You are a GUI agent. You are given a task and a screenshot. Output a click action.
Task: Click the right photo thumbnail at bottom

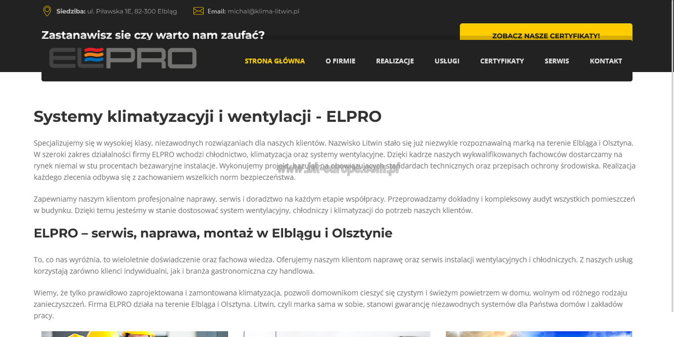(539, 334)
